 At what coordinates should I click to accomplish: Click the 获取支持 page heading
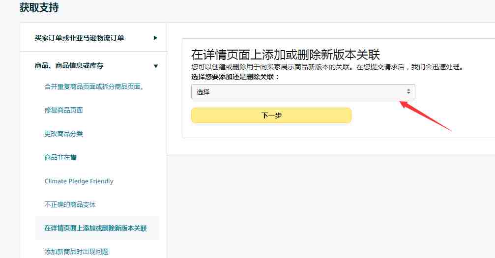[x=39, y=7]
